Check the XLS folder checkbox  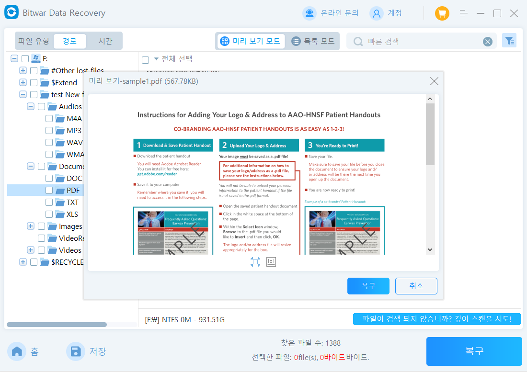[49, 214]
